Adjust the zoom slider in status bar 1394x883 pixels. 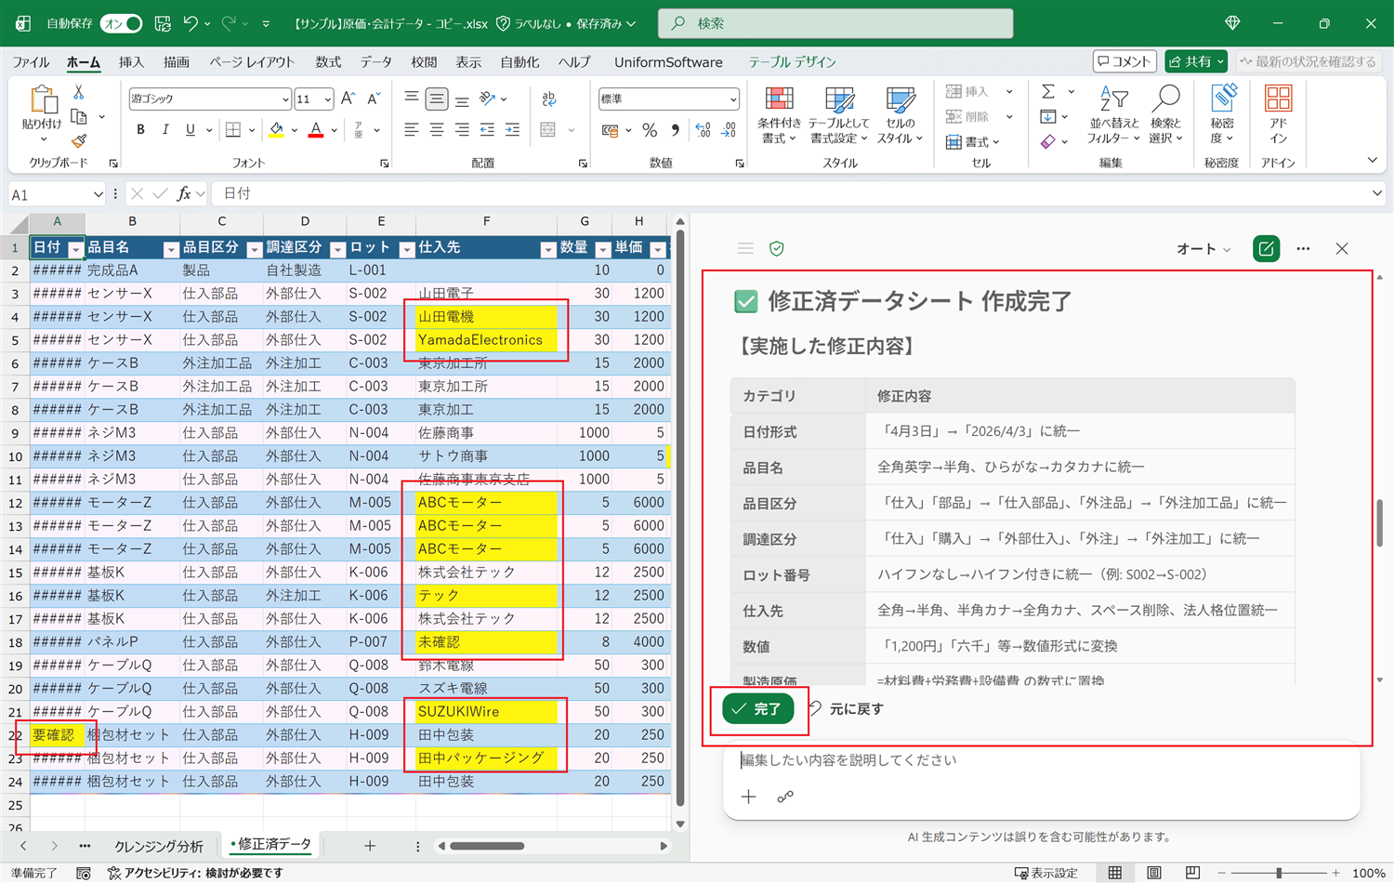1279,873
